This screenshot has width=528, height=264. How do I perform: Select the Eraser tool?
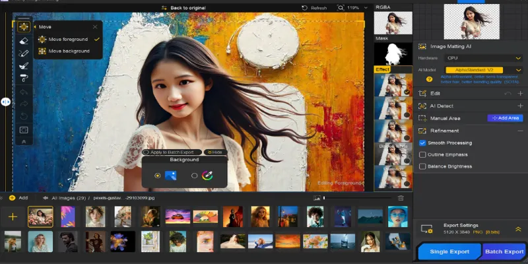(24, 41)
